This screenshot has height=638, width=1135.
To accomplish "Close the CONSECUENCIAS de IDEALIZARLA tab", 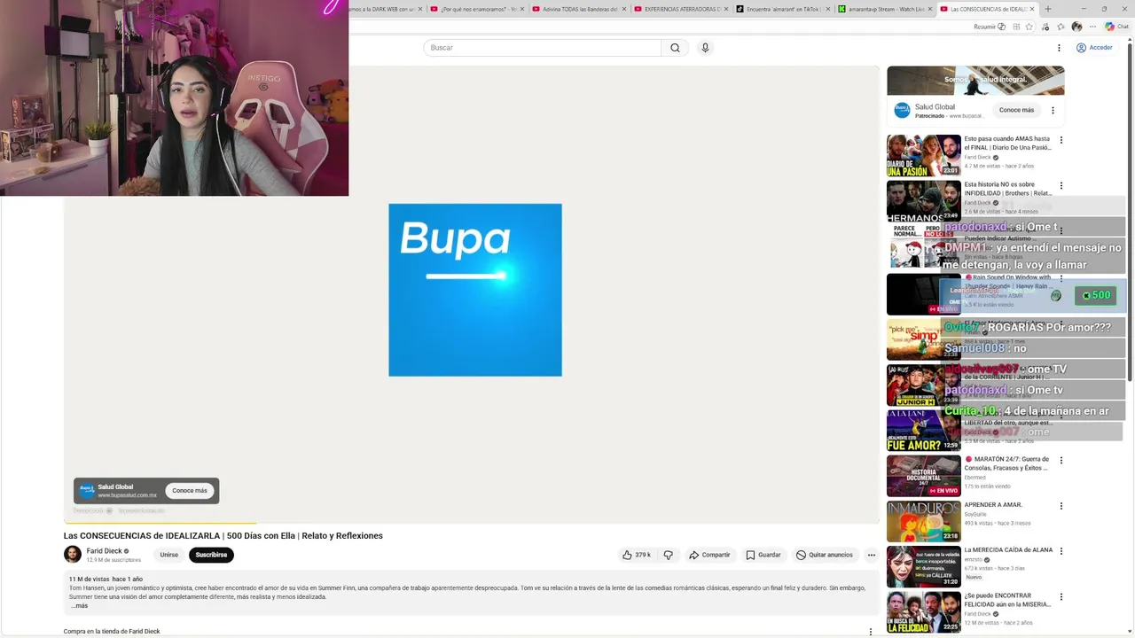I will pos(1032,9).
